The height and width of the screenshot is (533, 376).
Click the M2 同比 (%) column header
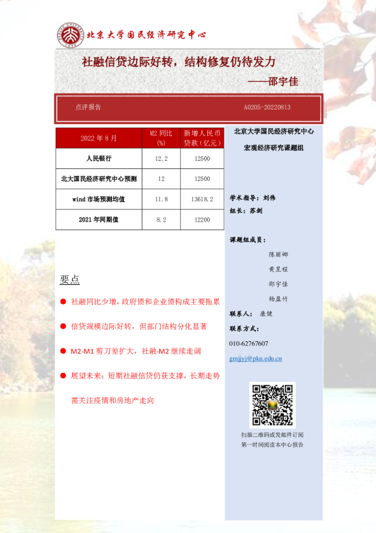tap(161, 138)
